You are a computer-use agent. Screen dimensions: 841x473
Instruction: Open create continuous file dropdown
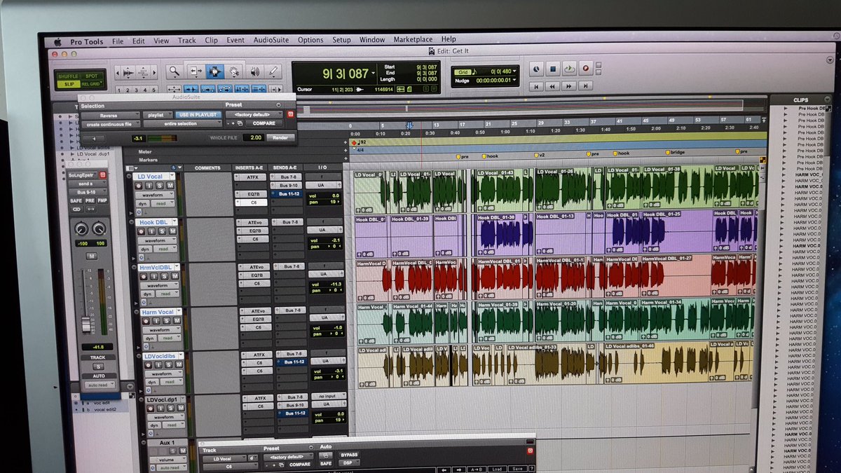pyautogui.click(x=109, y=123)
